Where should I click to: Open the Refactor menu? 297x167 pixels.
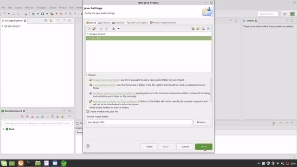point(29,7)
